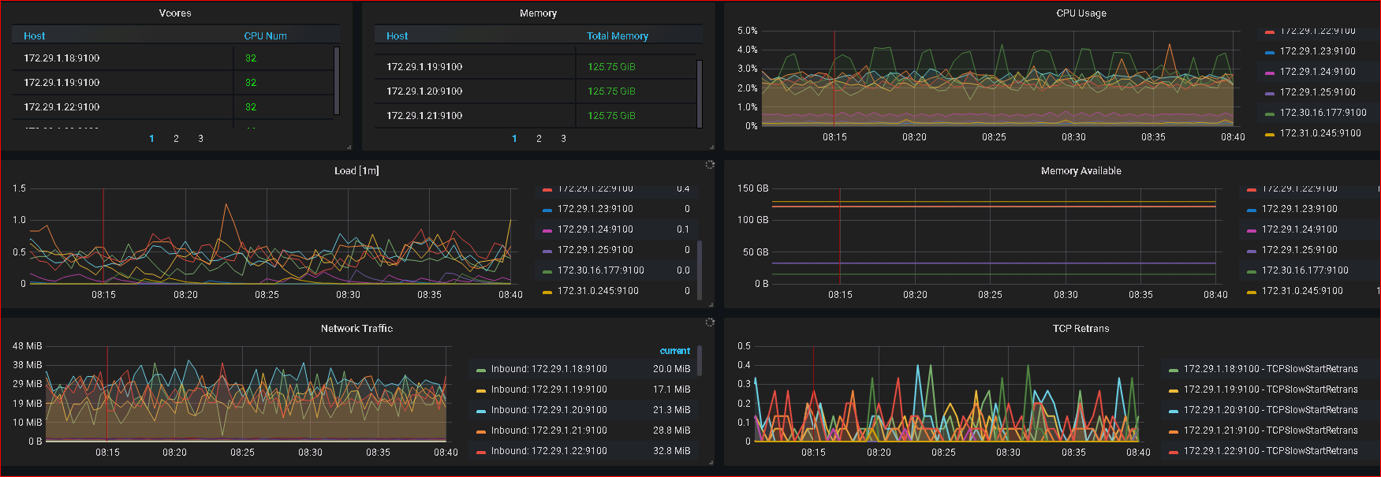Sort Vcores table by CPU Num column

[x=265, y=36]
